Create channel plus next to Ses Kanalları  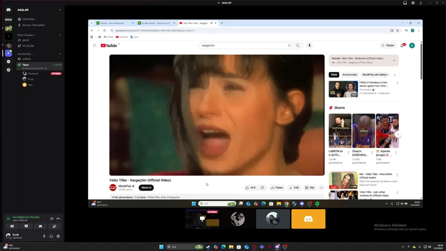pos(60,54)
